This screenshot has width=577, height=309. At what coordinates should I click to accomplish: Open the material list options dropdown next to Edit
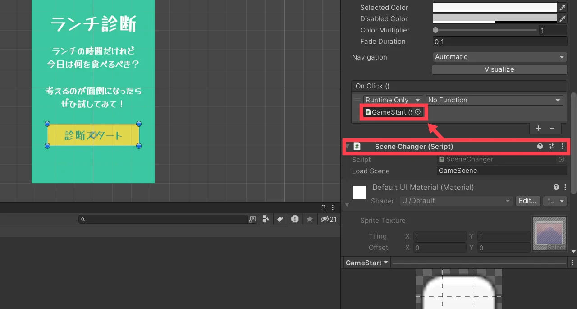[555, 201]
